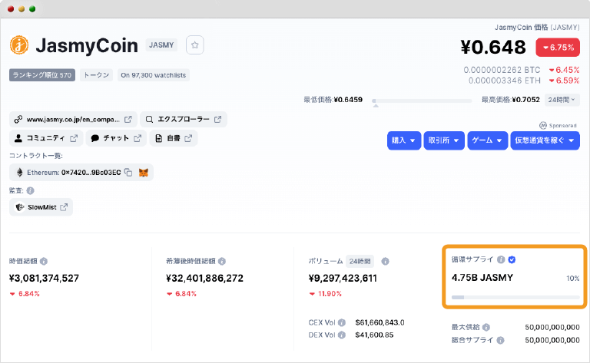Click the 10% circulating supply percentage

(x=573, y=279)
